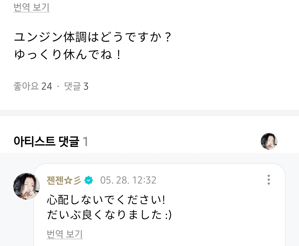This screenshot has width=299, height=246.
Task: Tap the gray divider band below the post
Action: 149,113
